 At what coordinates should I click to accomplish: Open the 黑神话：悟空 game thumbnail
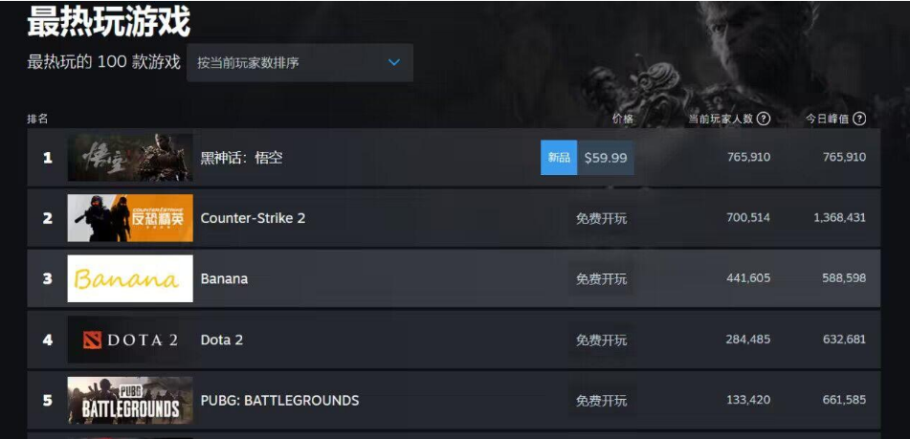[130, 158]
